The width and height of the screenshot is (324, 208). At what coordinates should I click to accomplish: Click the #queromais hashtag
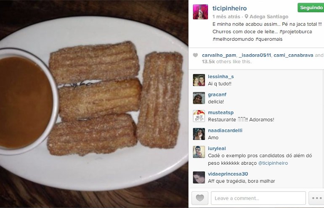(268, 39)
